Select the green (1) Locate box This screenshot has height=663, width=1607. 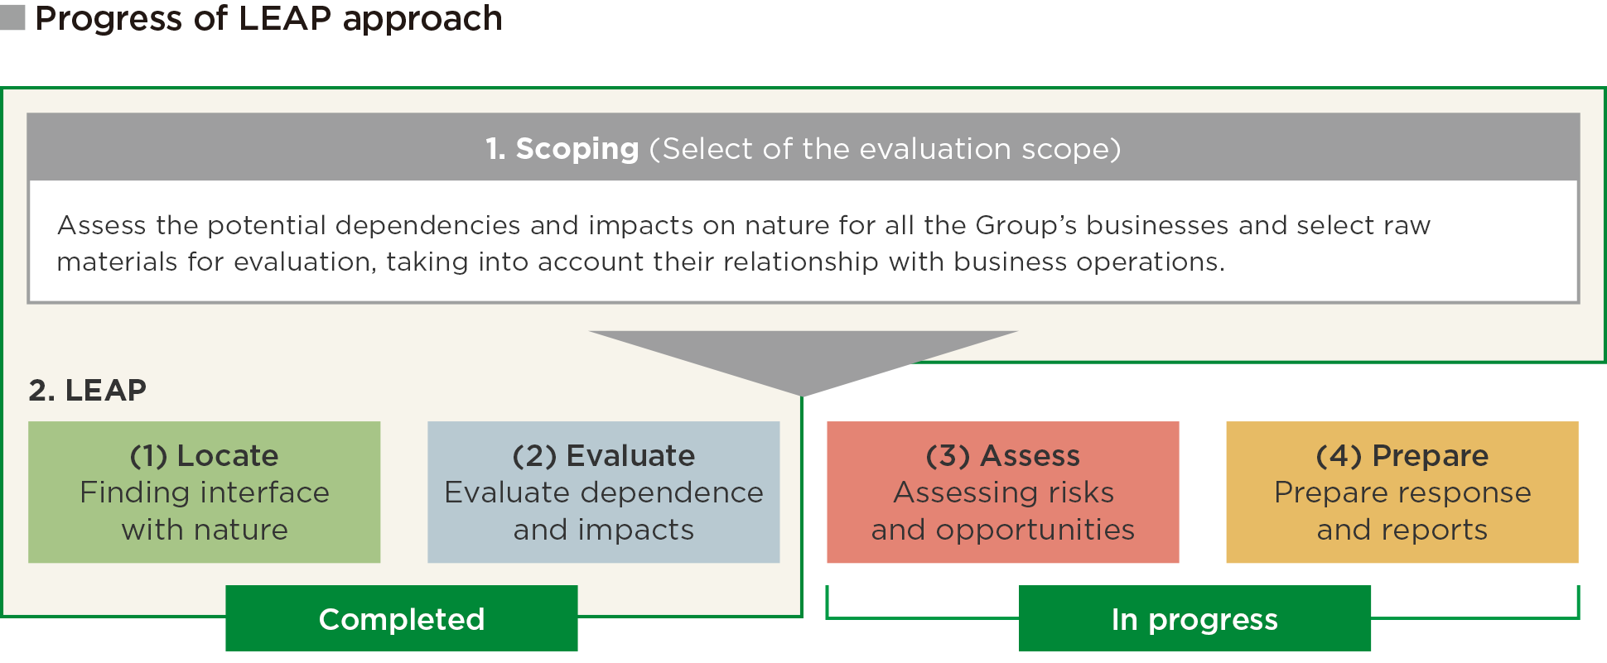tap(205, 492)
